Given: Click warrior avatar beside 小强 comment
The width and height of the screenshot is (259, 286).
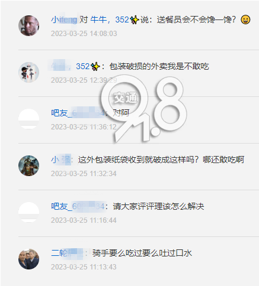Looking at the screenshot, I should pyautogui.click(x=28, y=165).
